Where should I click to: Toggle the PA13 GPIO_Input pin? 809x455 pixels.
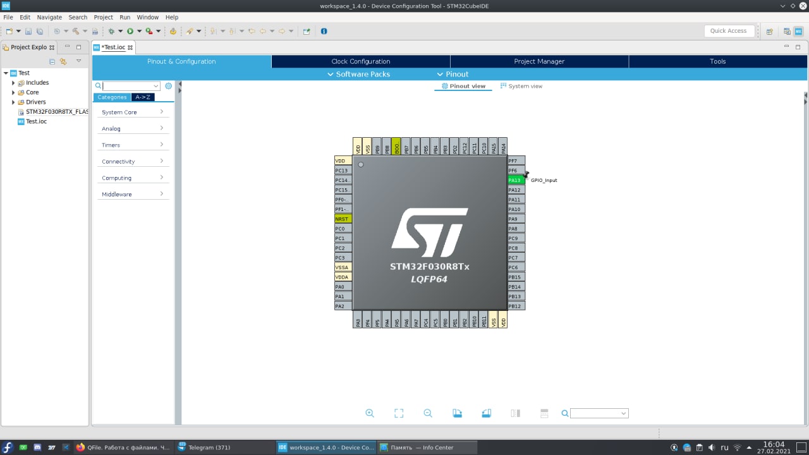coord(515,180)
